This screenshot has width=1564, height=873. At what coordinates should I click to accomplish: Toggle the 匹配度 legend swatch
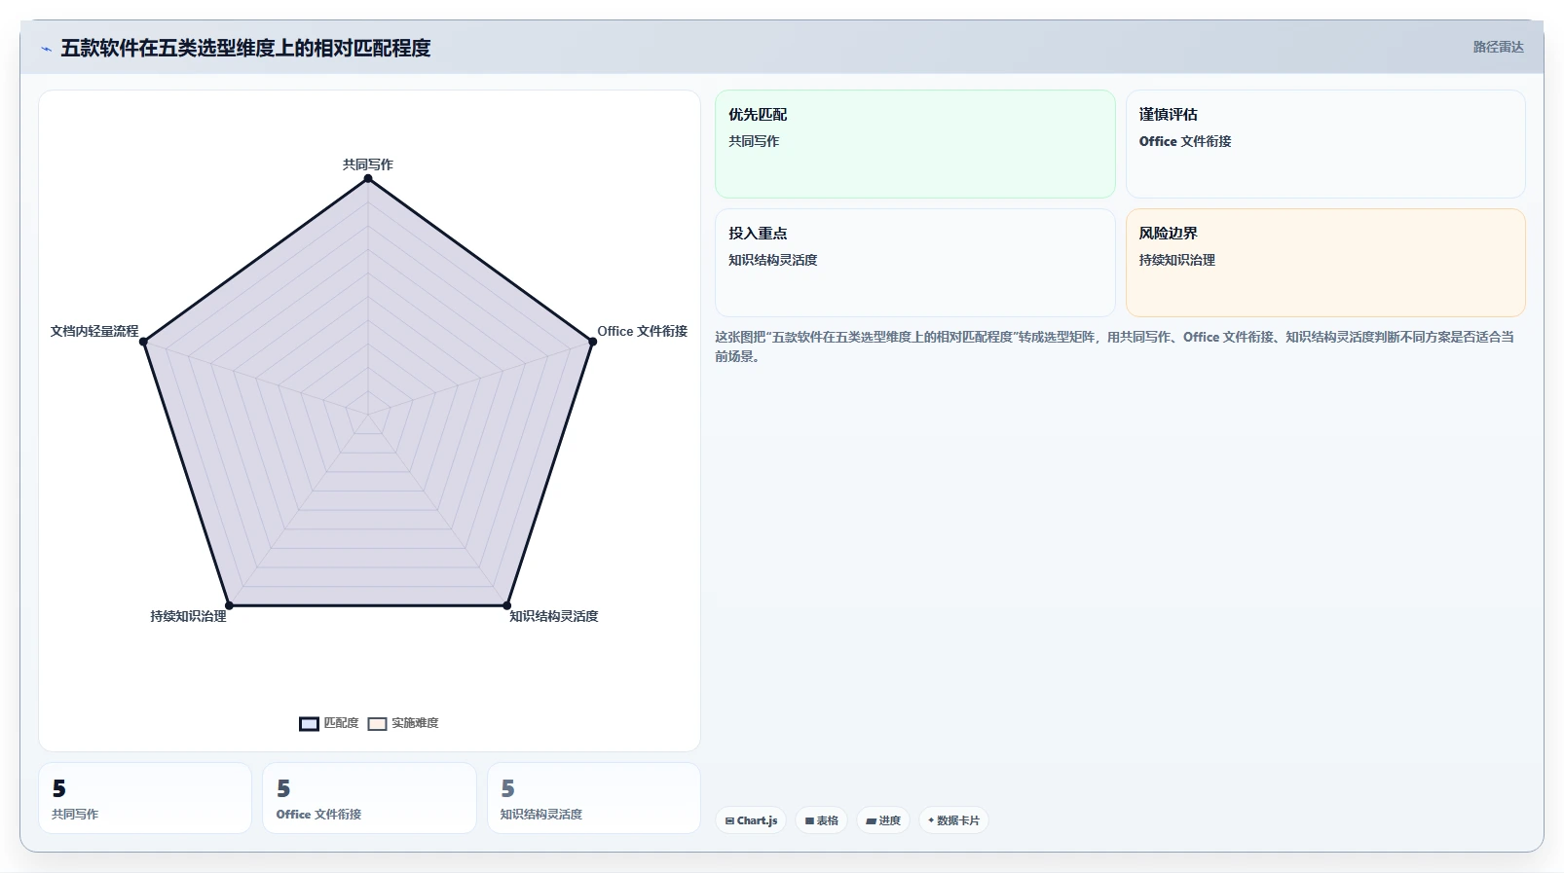point(309,724)
